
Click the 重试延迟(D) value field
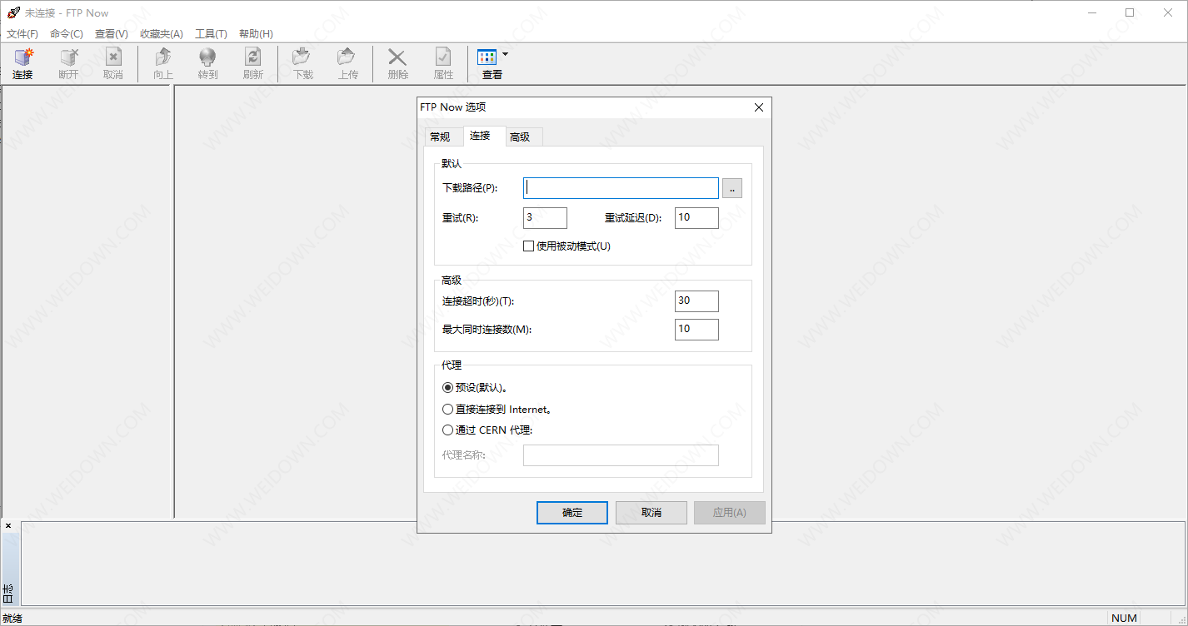(x=696, y=218)
